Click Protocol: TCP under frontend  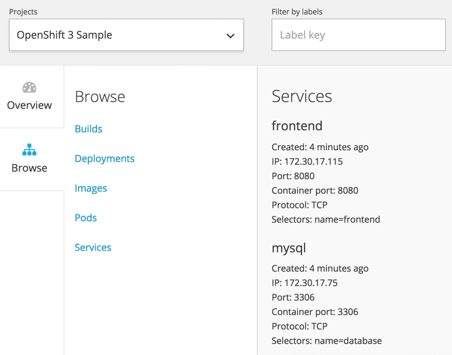[300, 205]
